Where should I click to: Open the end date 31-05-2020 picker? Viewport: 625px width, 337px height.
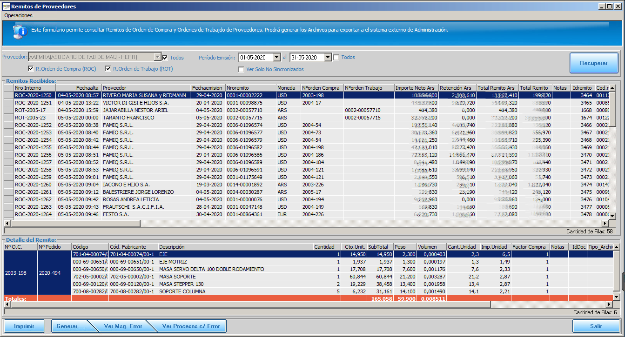point(328,58)
